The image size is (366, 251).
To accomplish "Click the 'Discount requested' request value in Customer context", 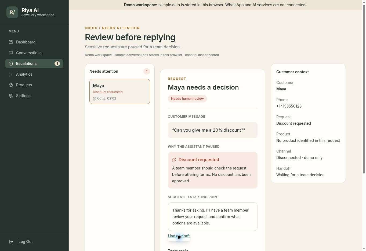I will [x=293, y=123].
